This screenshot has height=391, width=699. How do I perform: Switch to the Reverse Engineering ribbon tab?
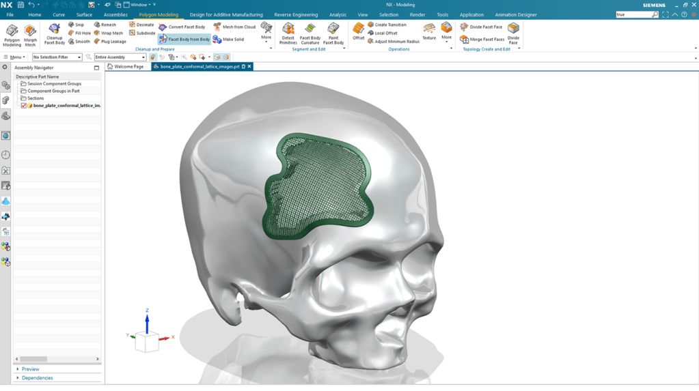point(296,14)
